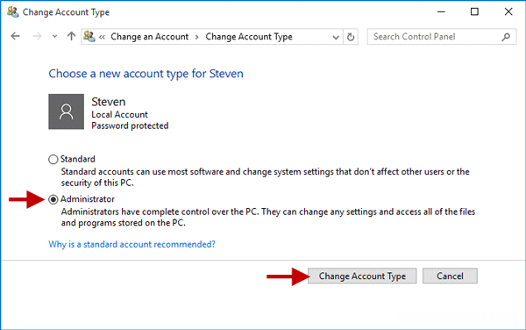This screenshot has width=526, height=330.
Task: Show hidden breadcrumb items via double chevron
Action: pyautogui.click(x=102, y=37)
